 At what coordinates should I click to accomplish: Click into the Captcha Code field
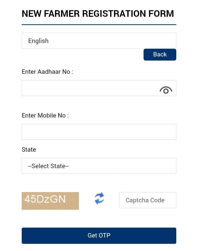click(x=147, y=200)
